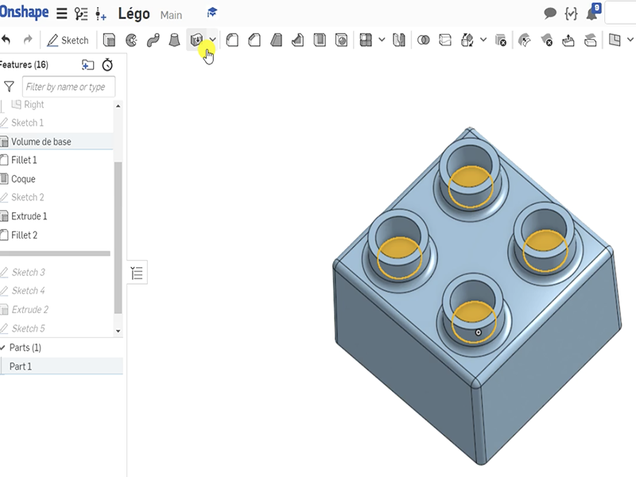
Task: Select the Mirror tool
Action: click(x=399, y=41)
